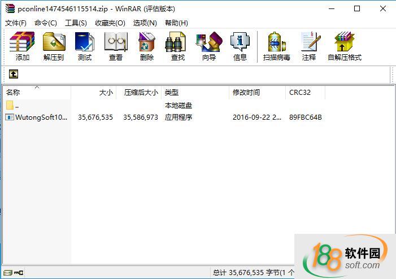Click the Extract To (解压到) icon
The width and height of the screenshot is (396, 279).
tap(54, 46)
